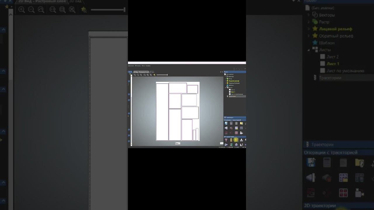The width and height of the screenshot is (374, 210).
Task: Click first zoom magnifier in 2D view toolbar
Action: (x=135, y=75)
